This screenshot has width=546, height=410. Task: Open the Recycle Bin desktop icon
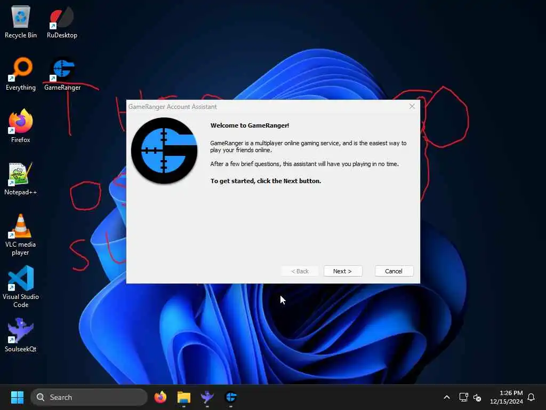(x=21, y=21)
